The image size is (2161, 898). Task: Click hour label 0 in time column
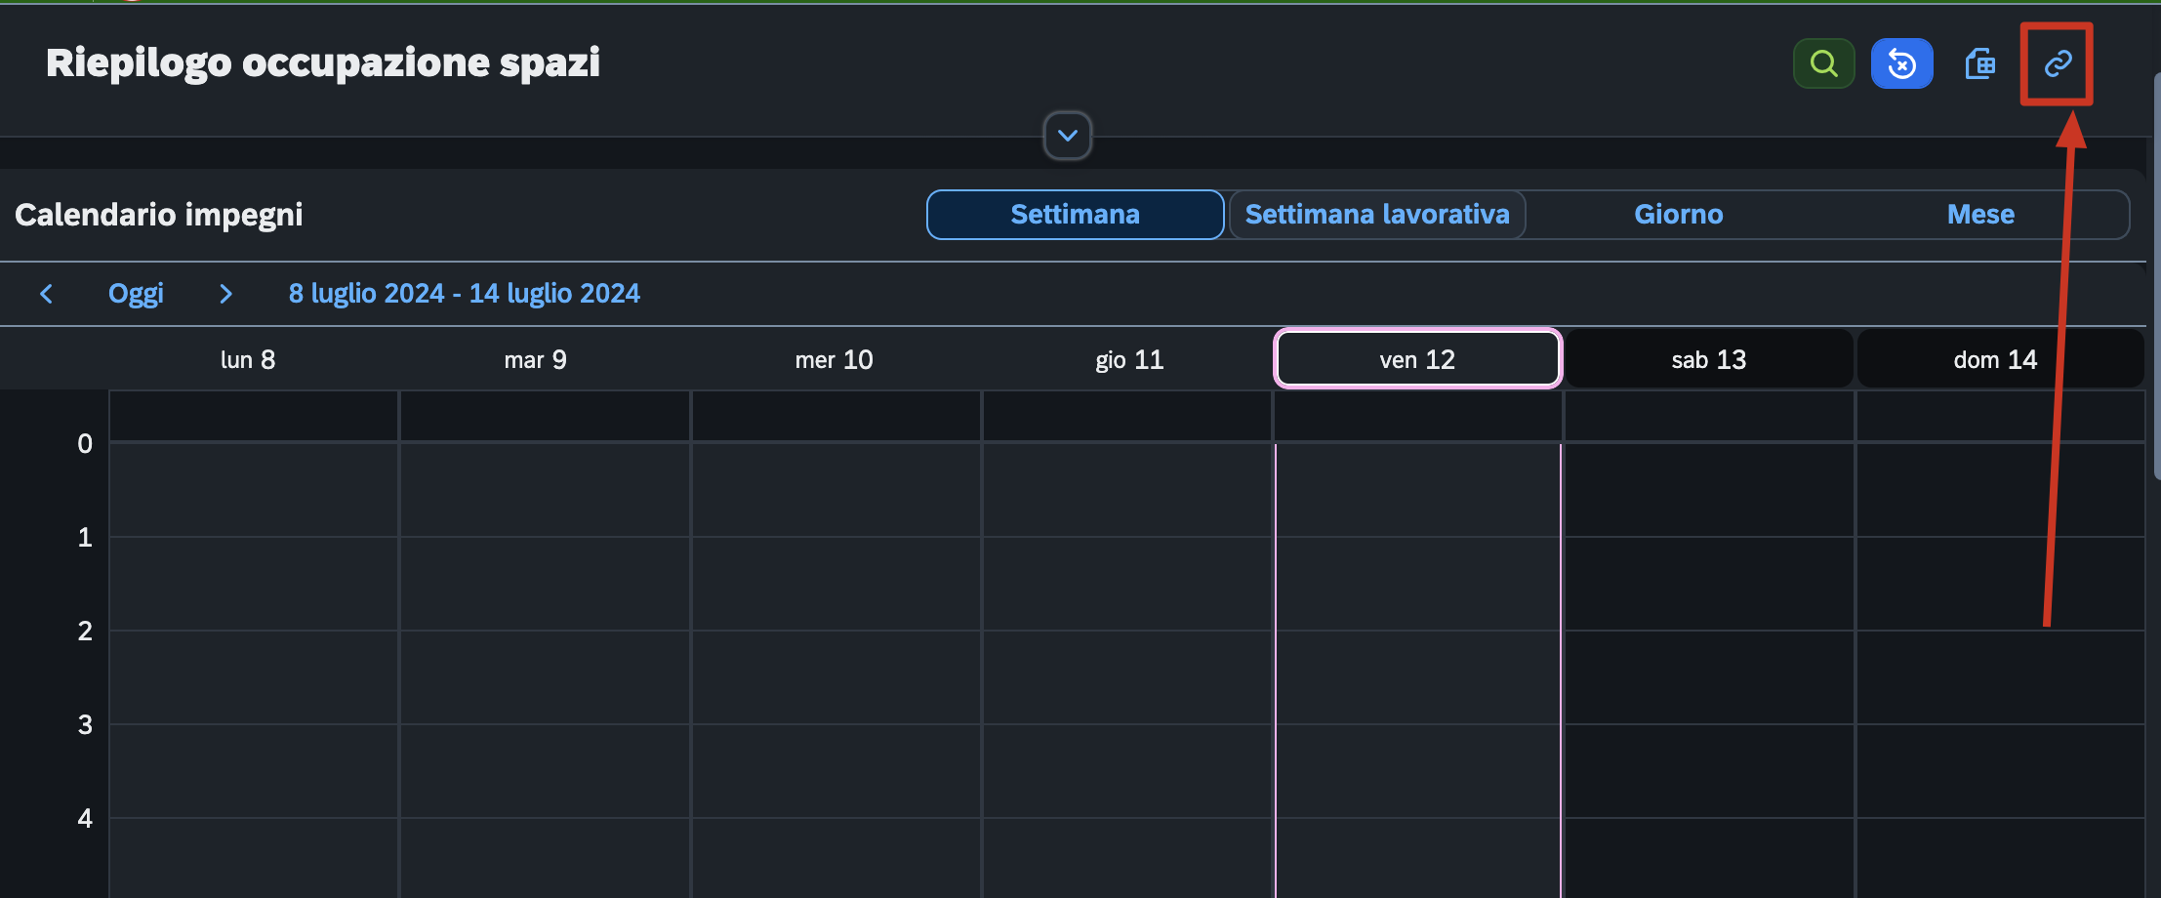pyautogui.click(x=85, y=444)
